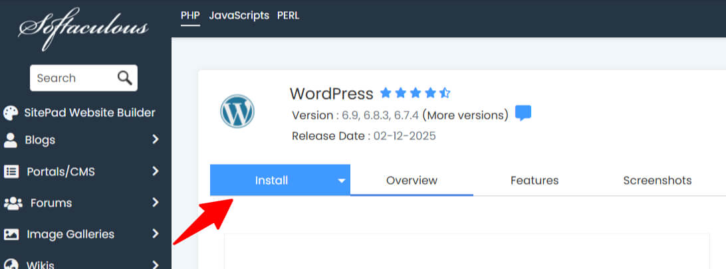Select the Blogs category label

coord(41,140)
